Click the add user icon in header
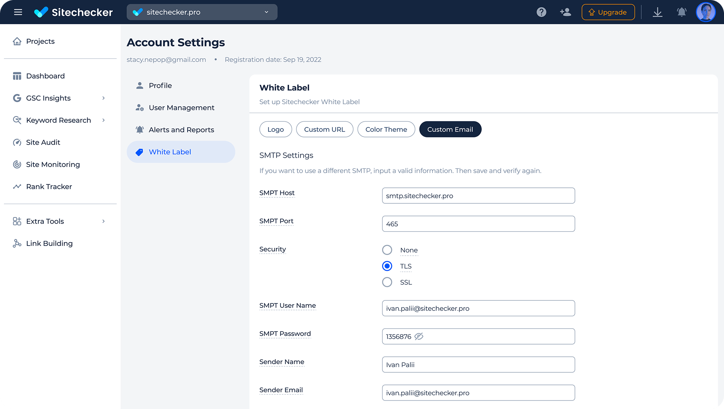Image resolution: width=724 pixels, height=409 pixels. (566, 12)
